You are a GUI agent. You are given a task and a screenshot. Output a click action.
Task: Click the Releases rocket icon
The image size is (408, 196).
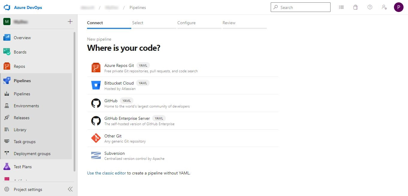pos(7,118)
